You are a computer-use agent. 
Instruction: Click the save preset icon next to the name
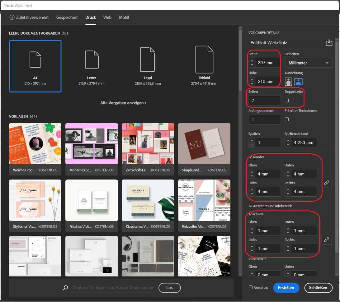[329, 43]
